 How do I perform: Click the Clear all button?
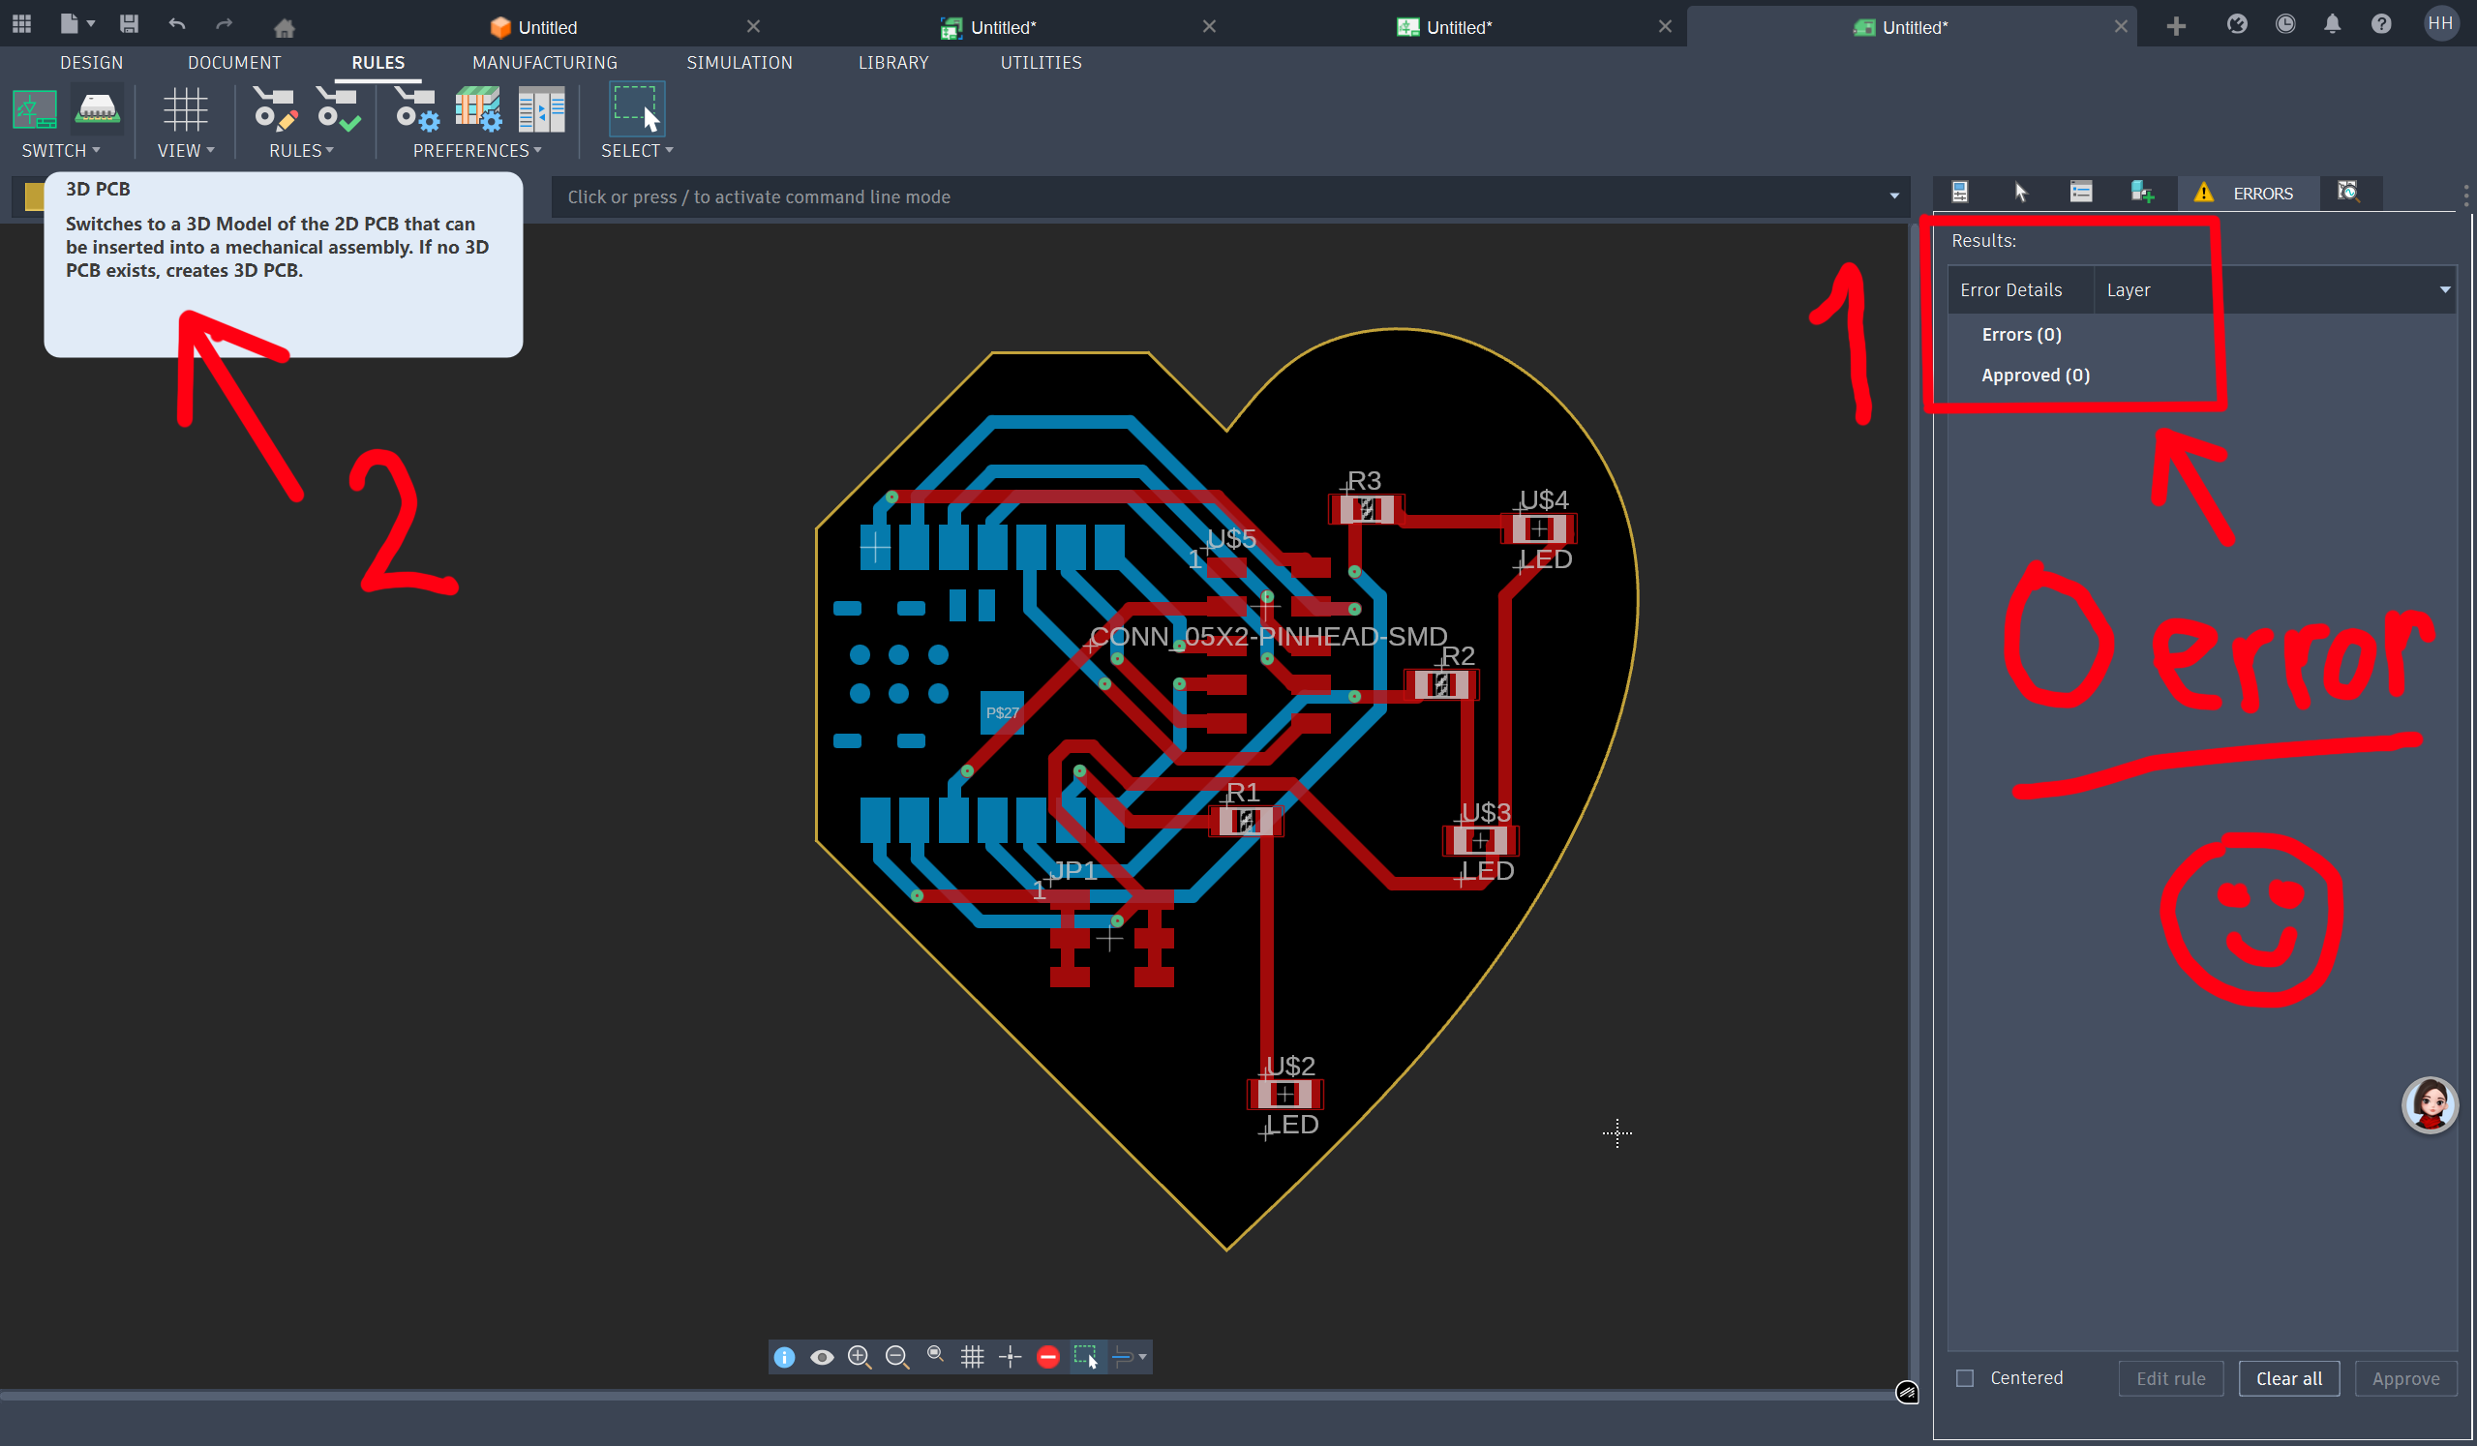(2288, 1378)
